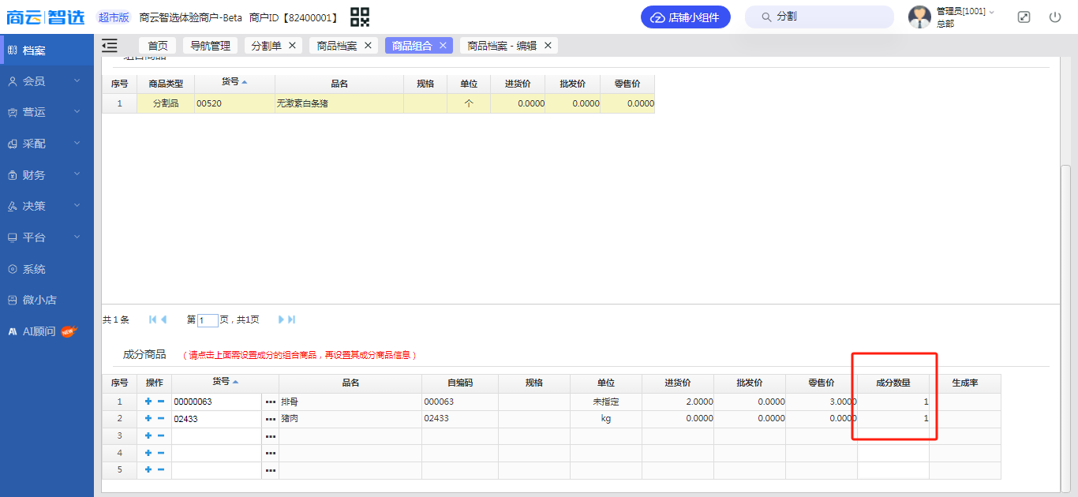Close the 商品档案 - 编辑 tab

tap(548, 46)
